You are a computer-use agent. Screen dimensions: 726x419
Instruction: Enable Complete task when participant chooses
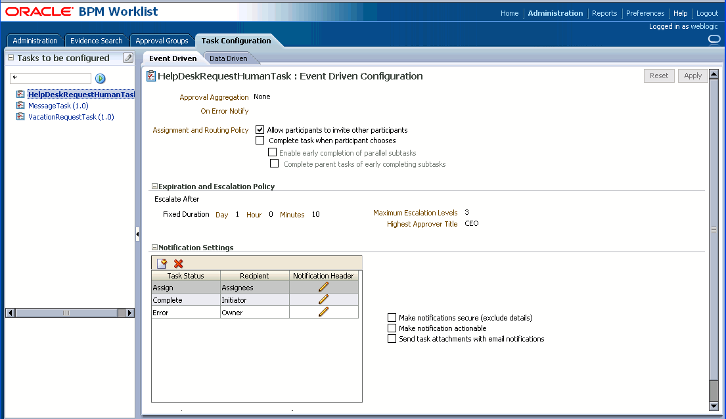point(260,140)
